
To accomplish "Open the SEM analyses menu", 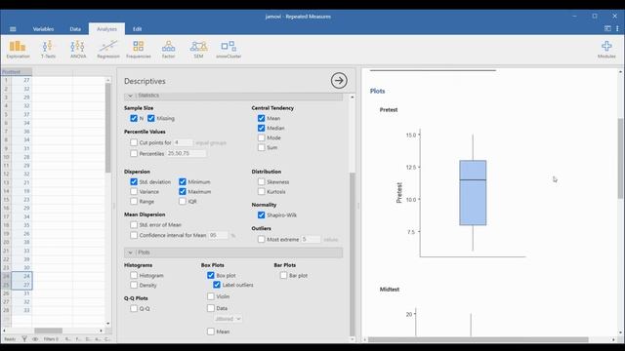I will [198, 50].
